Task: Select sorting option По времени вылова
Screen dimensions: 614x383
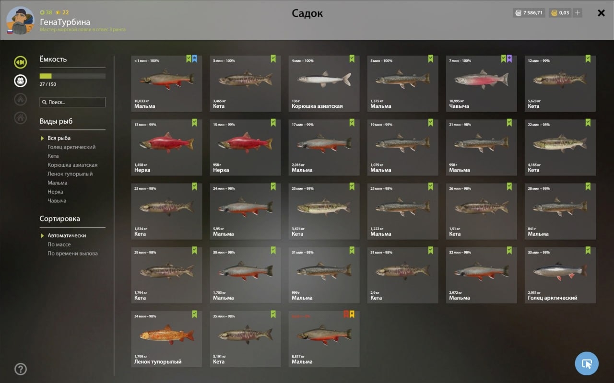Action: 72,254
